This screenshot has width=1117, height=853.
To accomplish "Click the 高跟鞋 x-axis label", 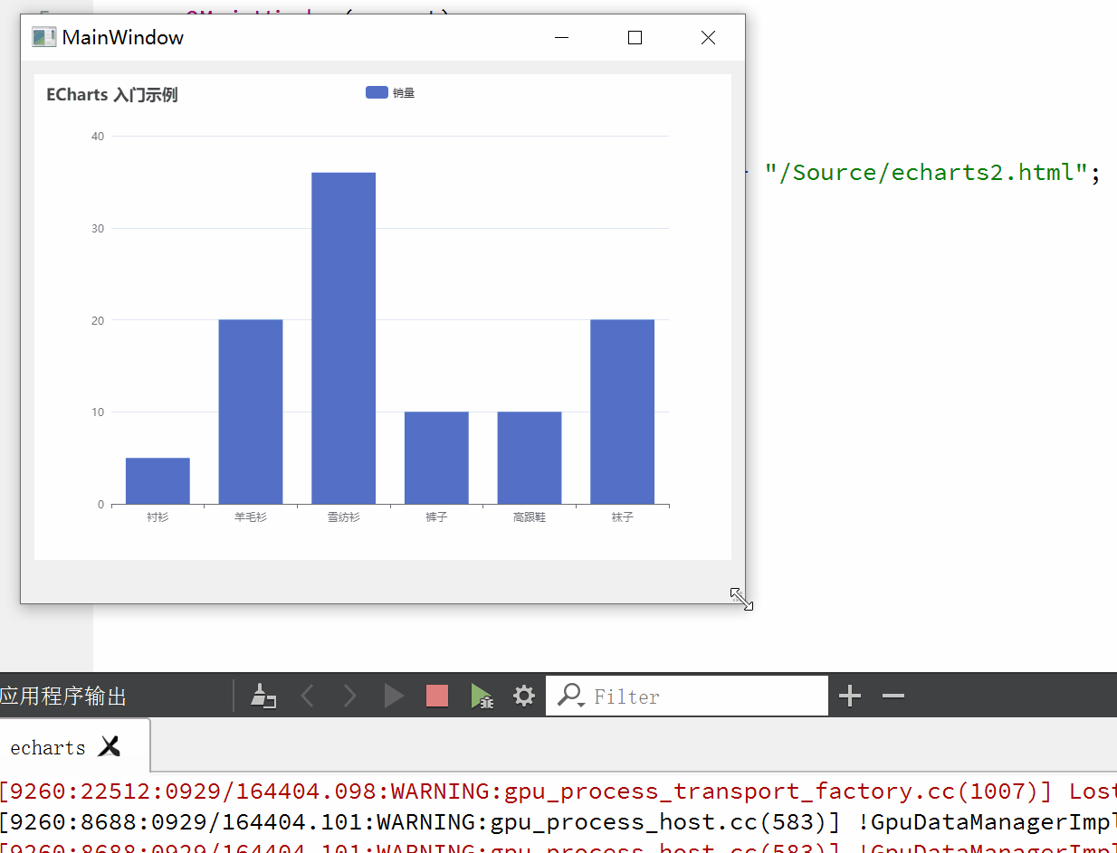I will coord(530,517).
